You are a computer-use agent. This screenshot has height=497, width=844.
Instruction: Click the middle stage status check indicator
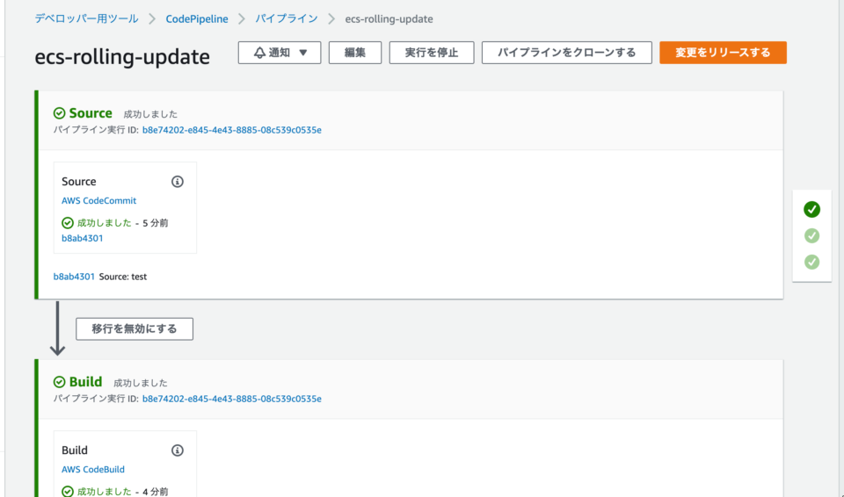pyautogui.click(x=811, y=235)
